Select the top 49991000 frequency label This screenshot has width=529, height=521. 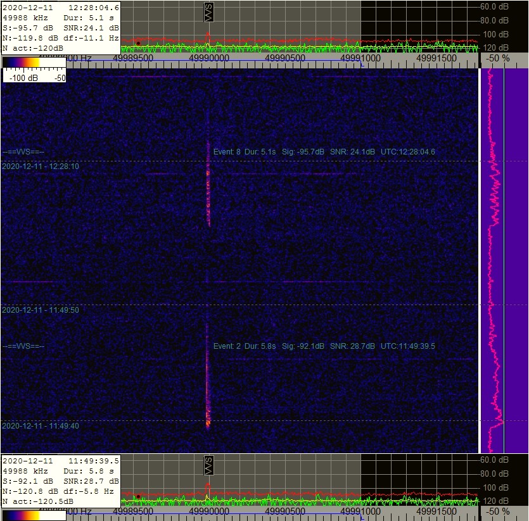coord(360,58)
